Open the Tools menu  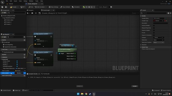(x=37, y=1)
